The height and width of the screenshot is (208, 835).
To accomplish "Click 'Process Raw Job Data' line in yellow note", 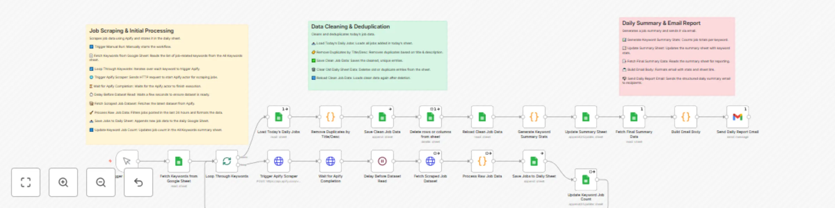I will [156, 113].
